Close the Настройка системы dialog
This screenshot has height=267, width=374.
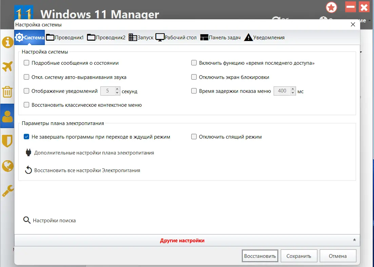[x=353, y=24]
